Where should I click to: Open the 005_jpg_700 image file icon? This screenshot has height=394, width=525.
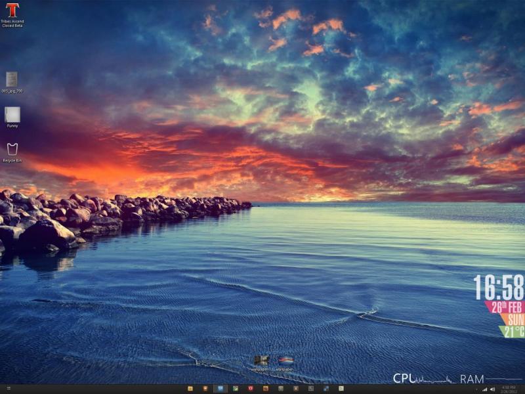(12, 83)
